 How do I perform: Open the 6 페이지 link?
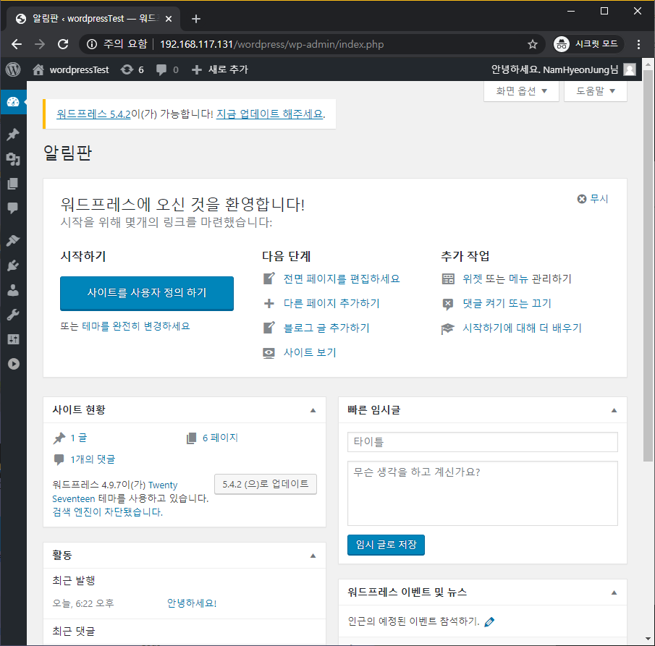coord(220,438)
